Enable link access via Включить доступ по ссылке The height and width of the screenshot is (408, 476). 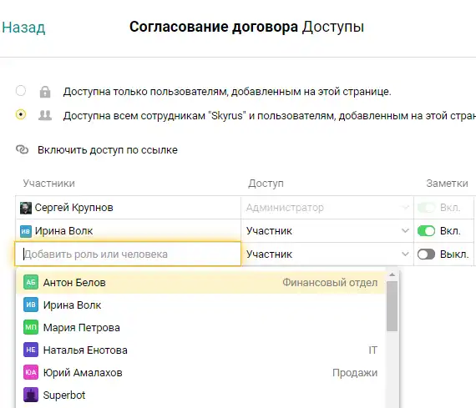[x=108, y=150]
